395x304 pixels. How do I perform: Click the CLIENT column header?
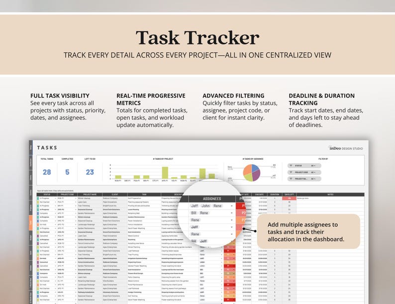coord(114,195)
